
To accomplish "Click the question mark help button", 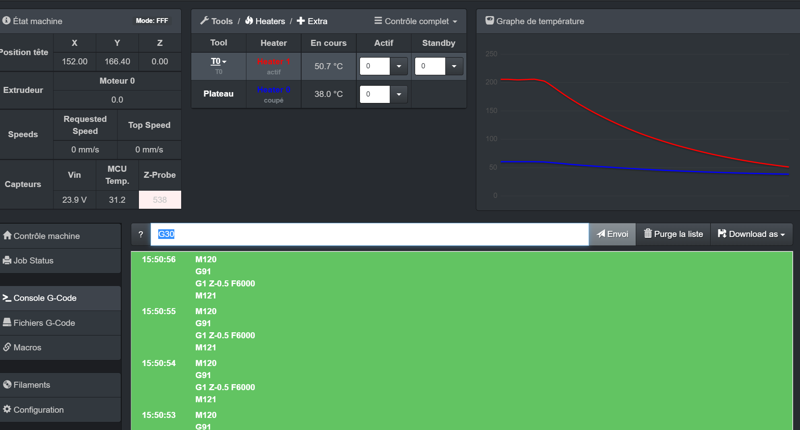I will coord(141,234).
